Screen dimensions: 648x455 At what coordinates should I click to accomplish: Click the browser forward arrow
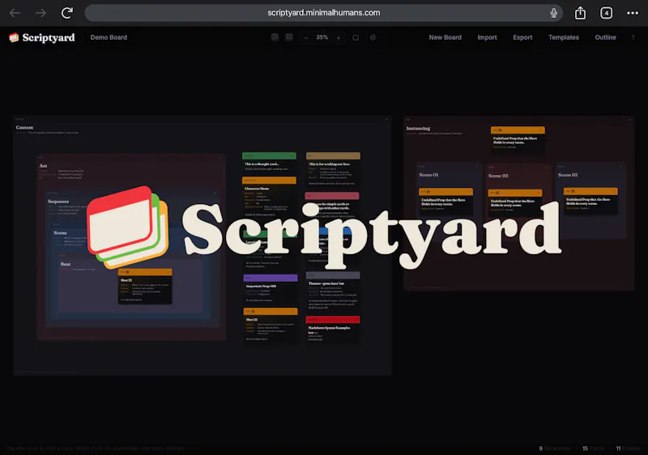pos(40,13)
